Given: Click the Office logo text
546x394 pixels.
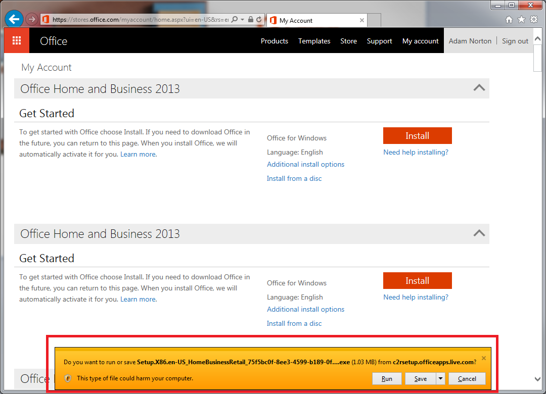Looking at the screenshot, I should click(54, 41).
